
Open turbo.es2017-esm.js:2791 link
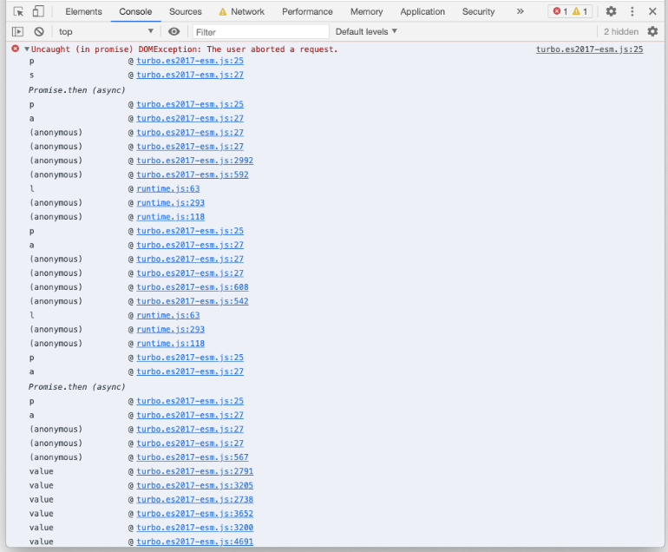point(194,471)
